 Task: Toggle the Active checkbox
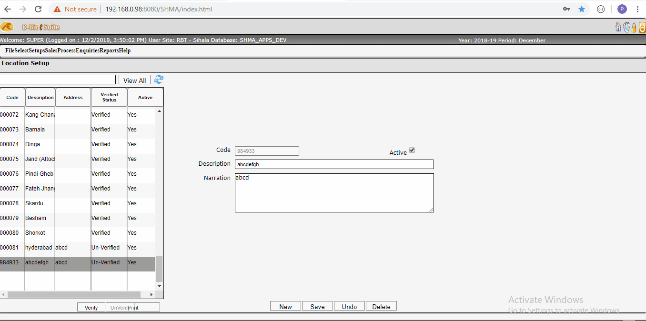click(x=412, y=150)
